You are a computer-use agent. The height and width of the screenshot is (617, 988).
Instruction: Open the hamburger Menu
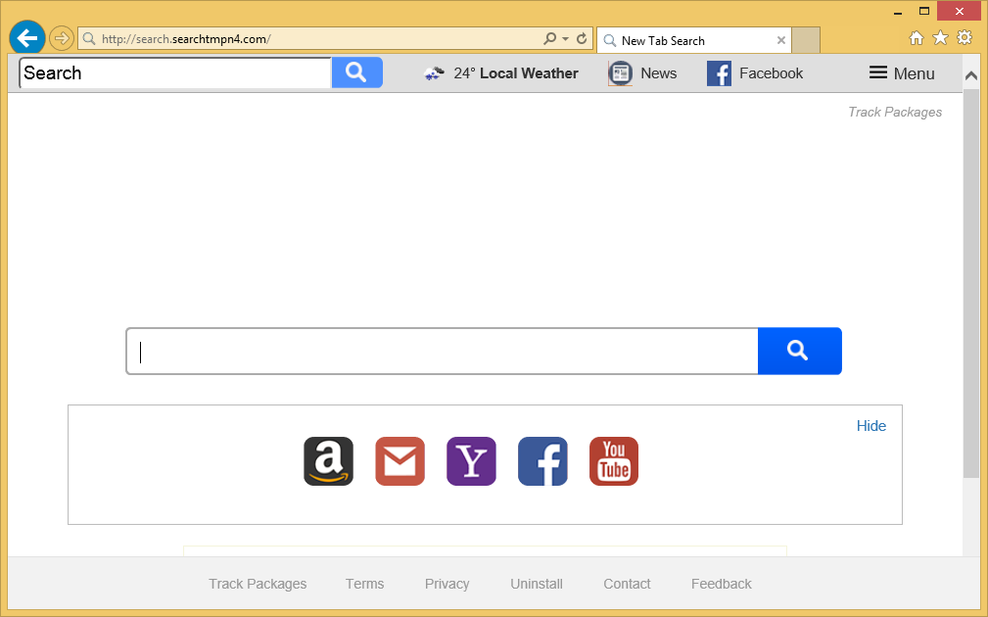point(902,73)
